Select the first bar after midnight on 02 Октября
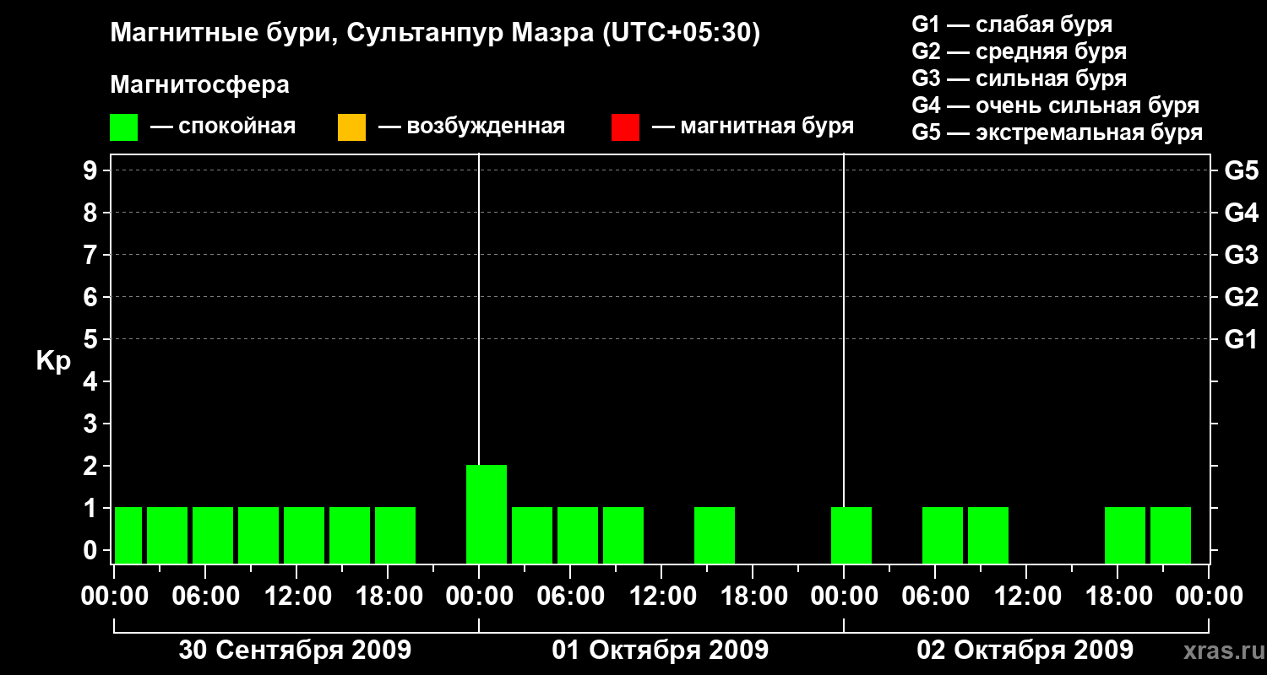This screenshot has height=675, width=1267. tap(851, 536)
